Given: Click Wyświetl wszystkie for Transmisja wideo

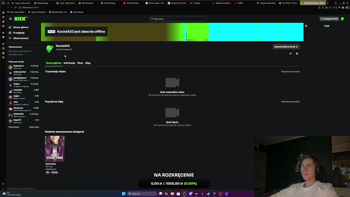Looking at the screenshot, I should click(290, 72).
